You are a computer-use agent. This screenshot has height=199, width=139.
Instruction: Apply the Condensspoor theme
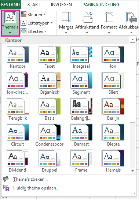point(50,135)
